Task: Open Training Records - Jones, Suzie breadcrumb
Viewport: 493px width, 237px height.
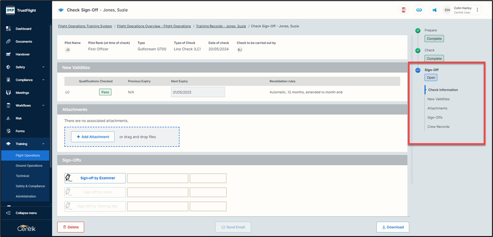Action: (221, 26)
